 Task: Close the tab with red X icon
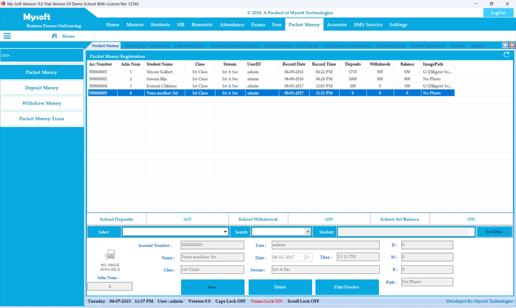(512, 45)
